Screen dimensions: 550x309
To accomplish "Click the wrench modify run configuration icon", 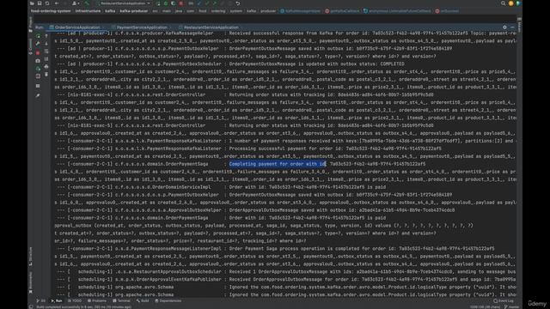I will [x=38, y=44].
